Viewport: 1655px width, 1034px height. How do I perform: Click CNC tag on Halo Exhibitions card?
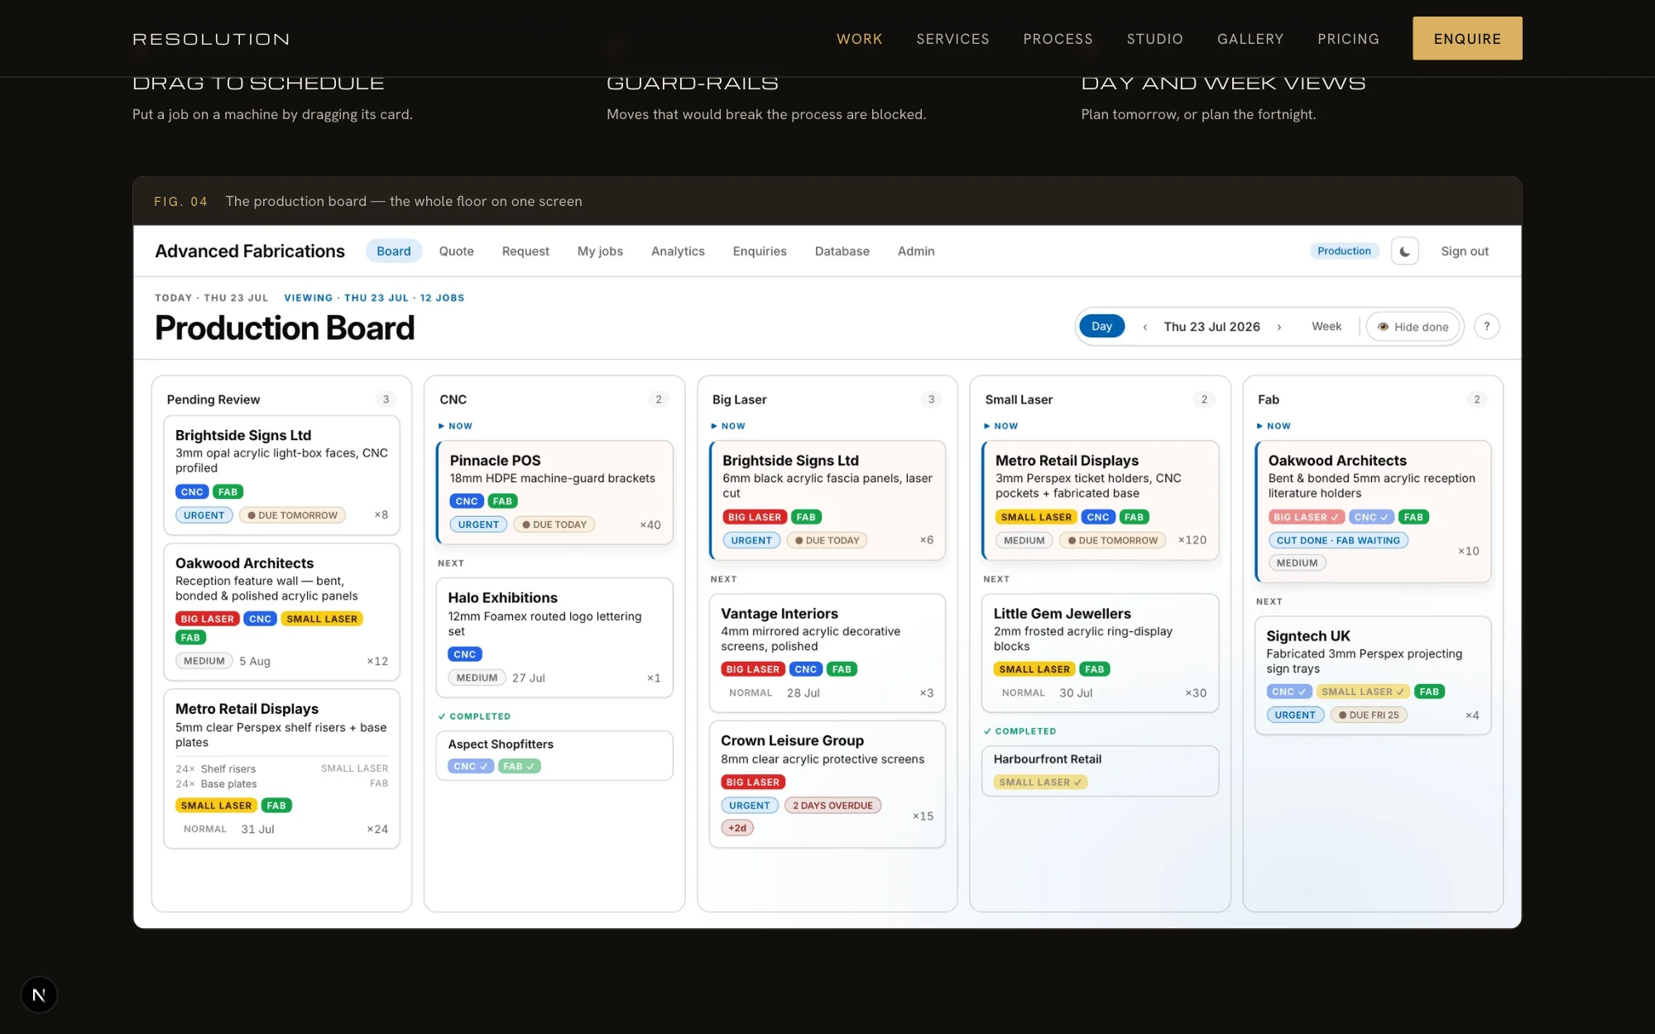click(x=465, y=654)
